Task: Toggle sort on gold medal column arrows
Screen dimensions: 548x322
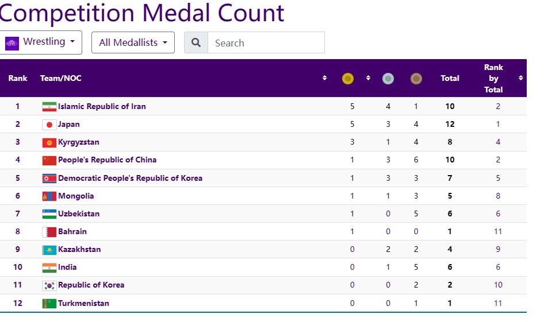Action: (368, 78)
